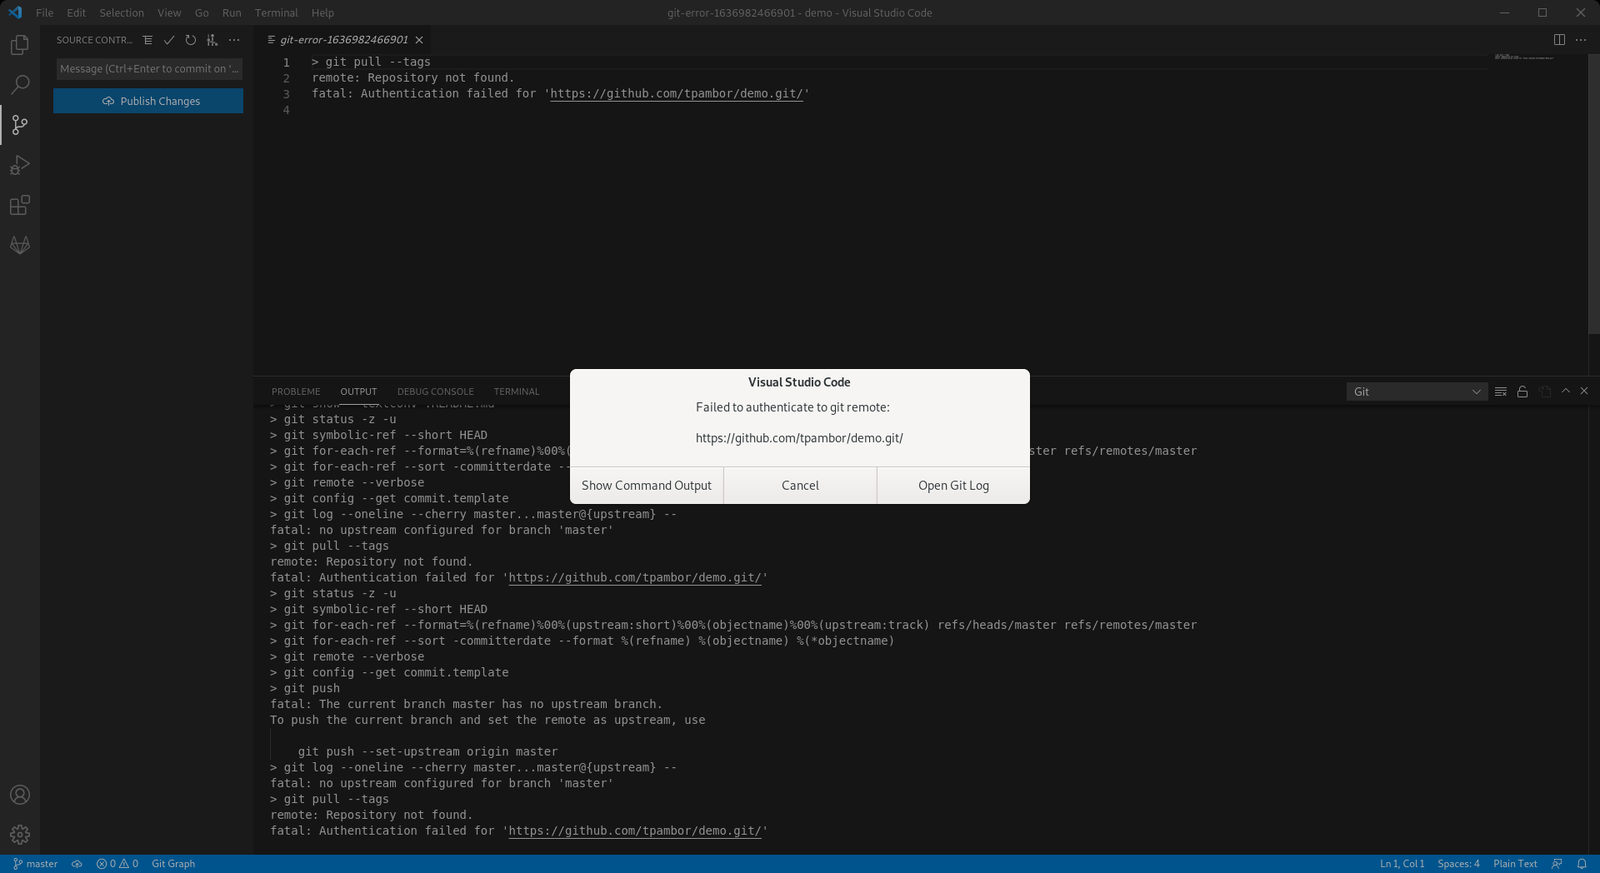Open the Help menu

(322, 12)
